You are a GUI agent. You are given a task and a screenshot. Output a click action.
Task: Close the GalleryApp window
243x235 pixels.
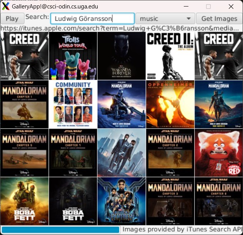[x=231, y=7]
